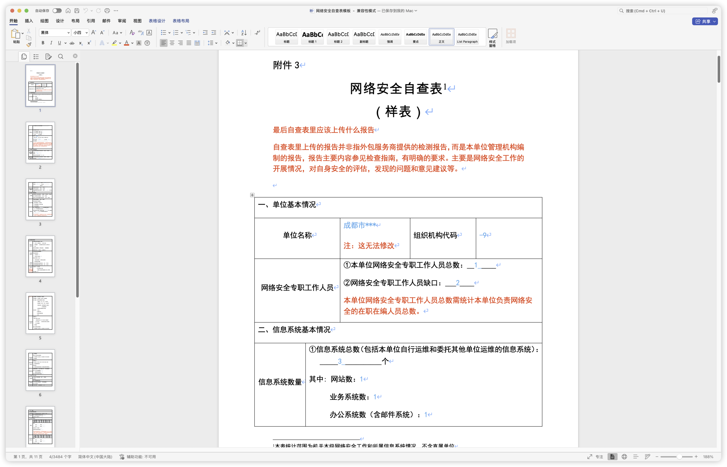Expand the line spacing options dropdown
Image resolution: width=727 pixels, height=467 pixels.
click(x=216, y=43)
